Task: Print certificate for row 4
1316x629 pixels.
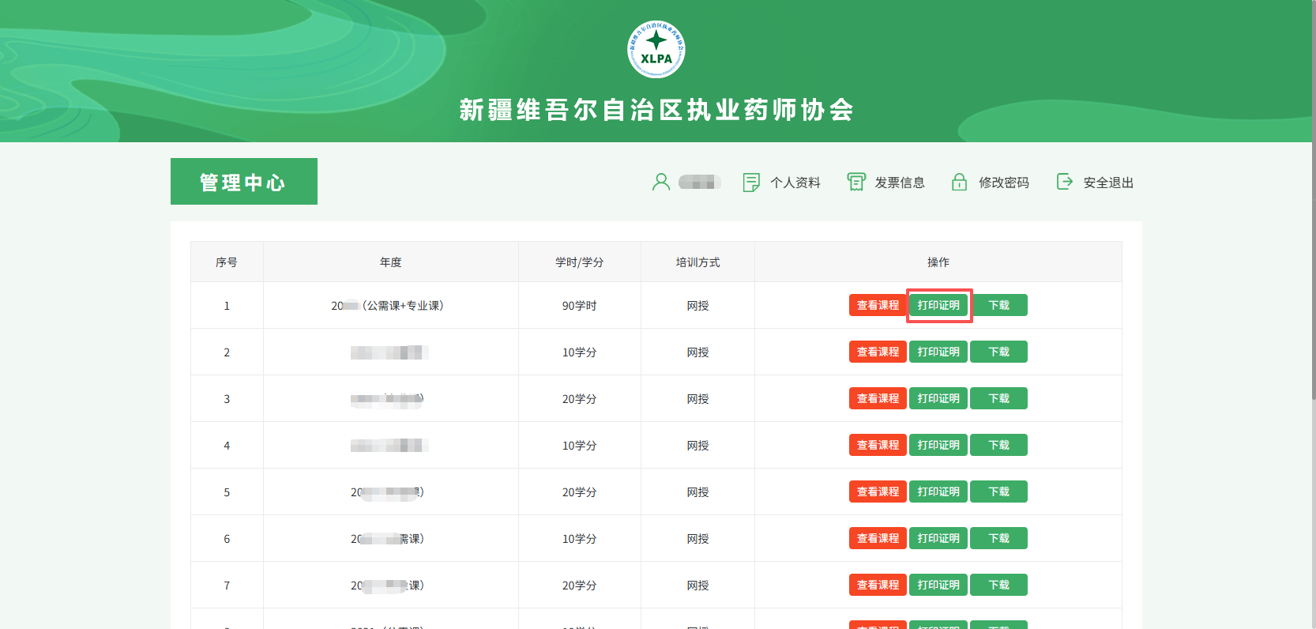Action: 938,445
